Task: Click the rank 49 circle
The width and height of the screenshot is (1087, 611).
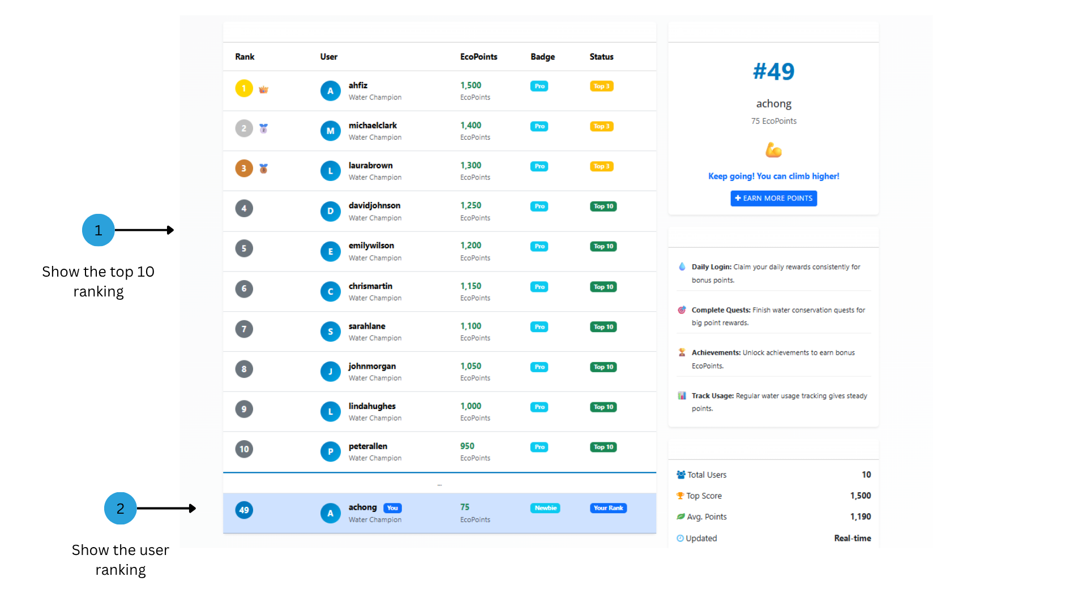Action: click(x=244, y=510)
